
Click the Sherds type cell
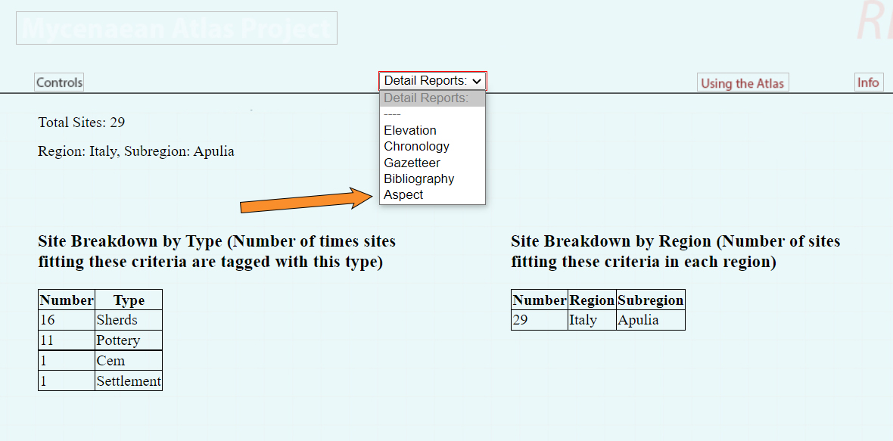coord(128,320)
